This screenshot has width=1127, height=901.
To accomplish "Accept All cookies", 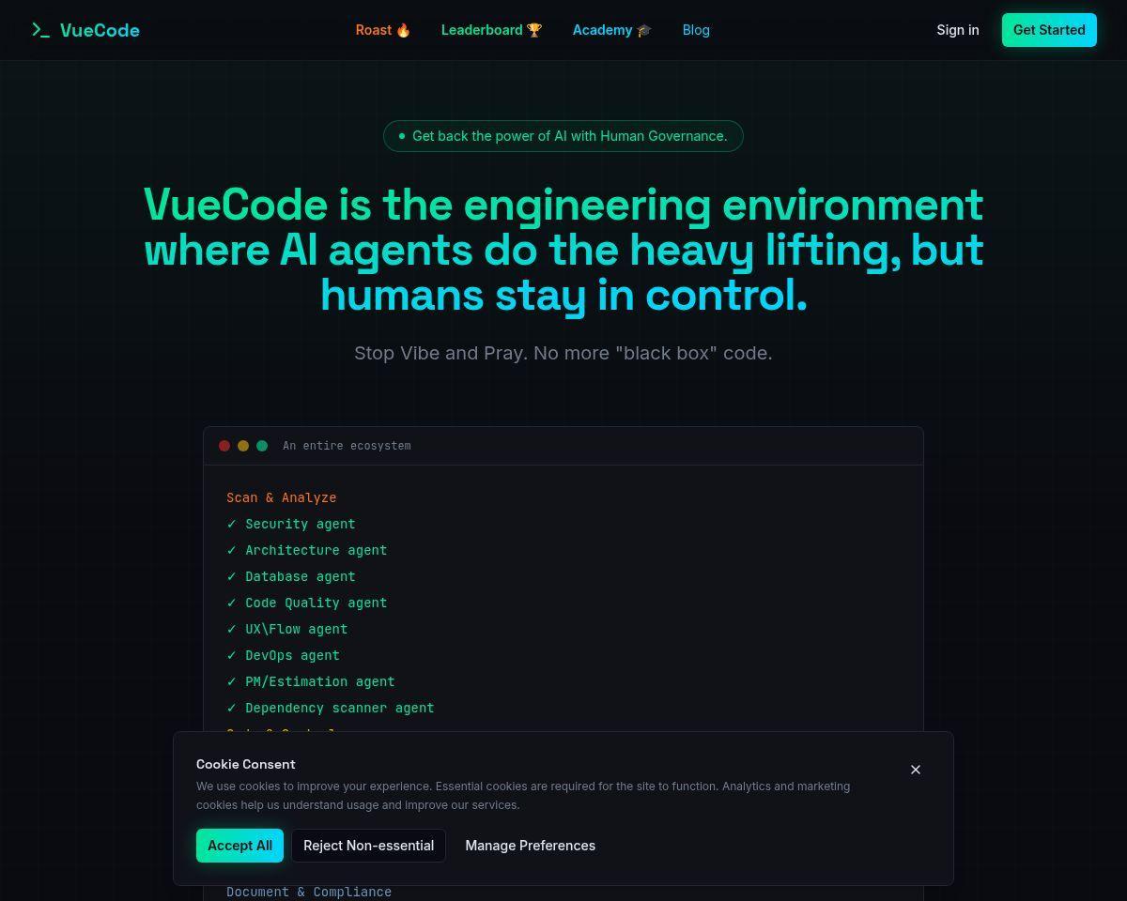I will pyautogui.click(x=239, y=845).
